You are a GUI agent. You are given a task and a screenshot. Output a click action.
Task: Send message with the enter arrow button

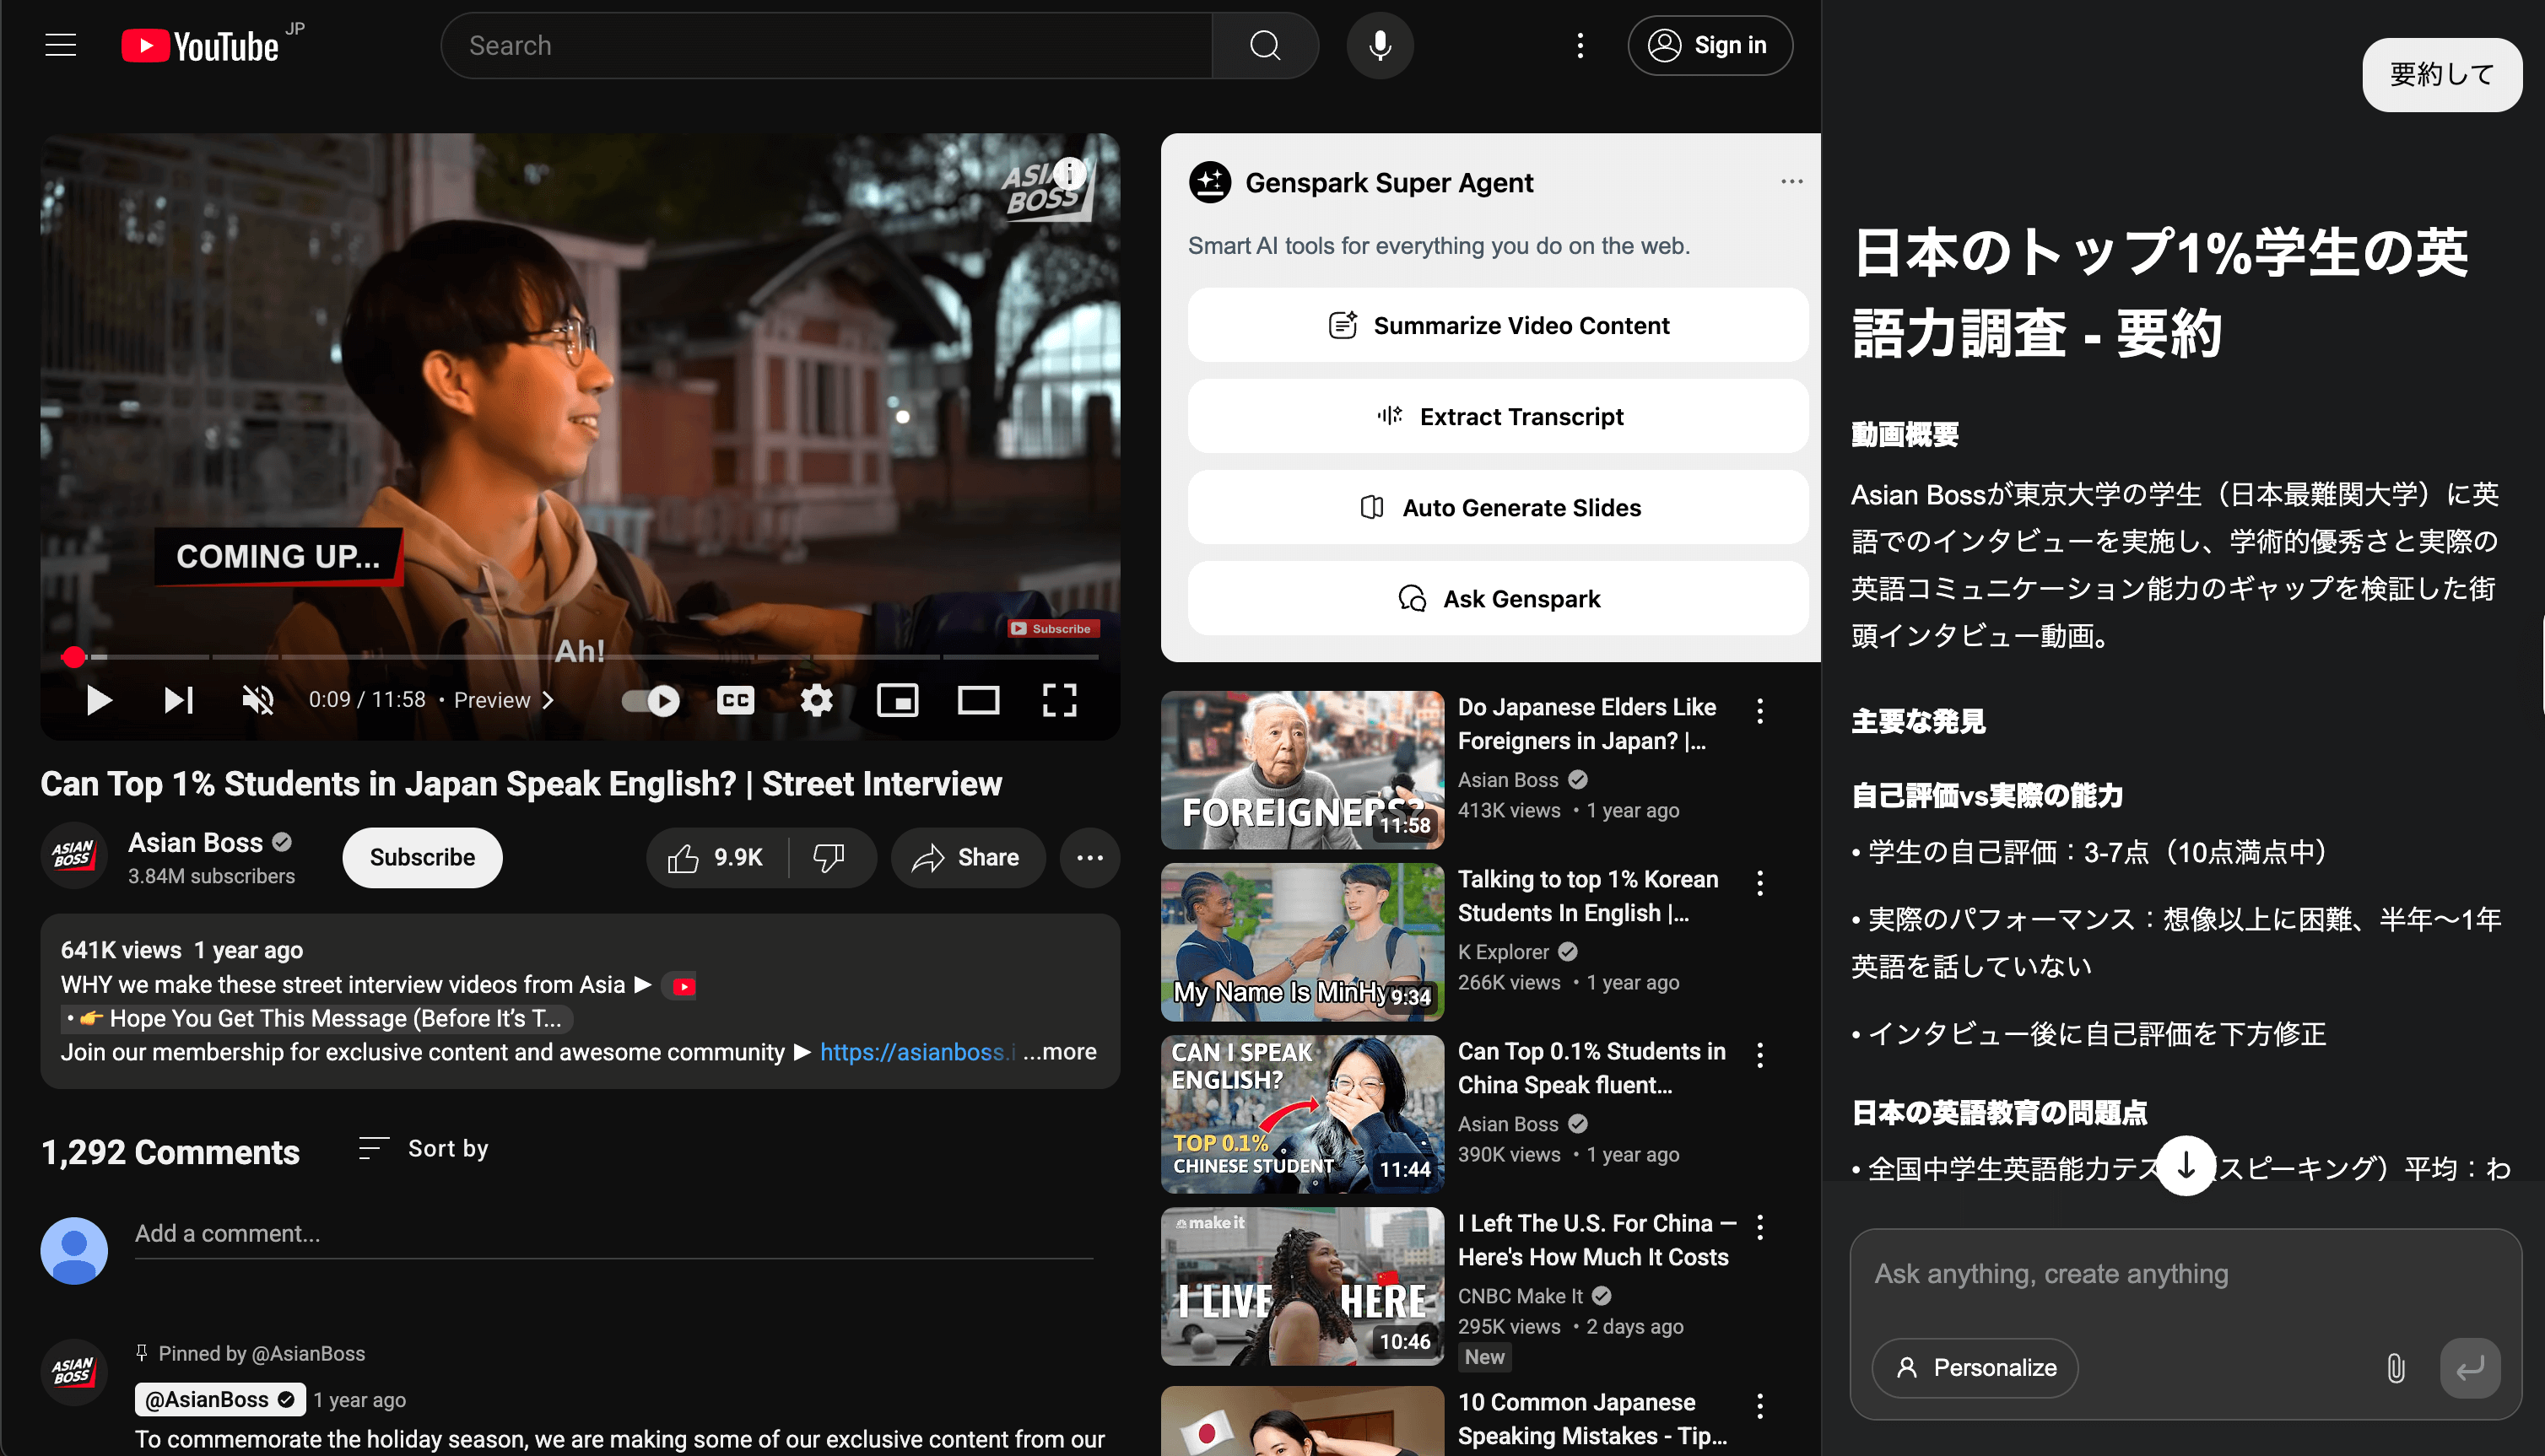[2469, 1367]
